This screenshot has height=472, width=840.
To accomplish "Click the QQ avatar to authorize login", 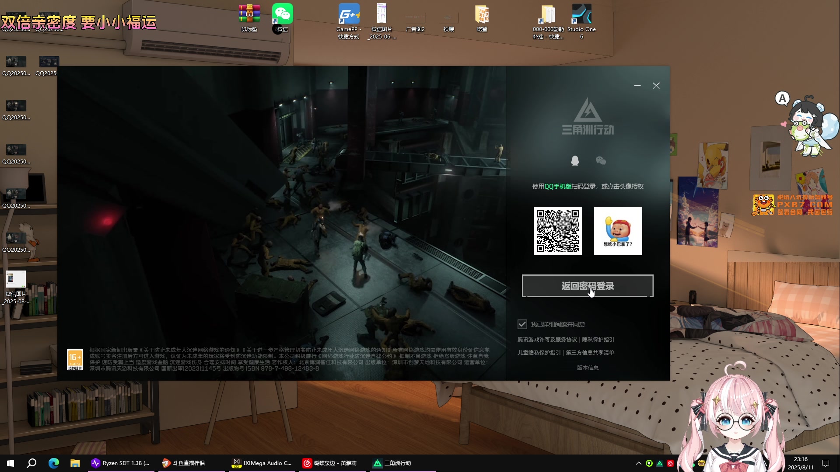I will click(618, 231).
